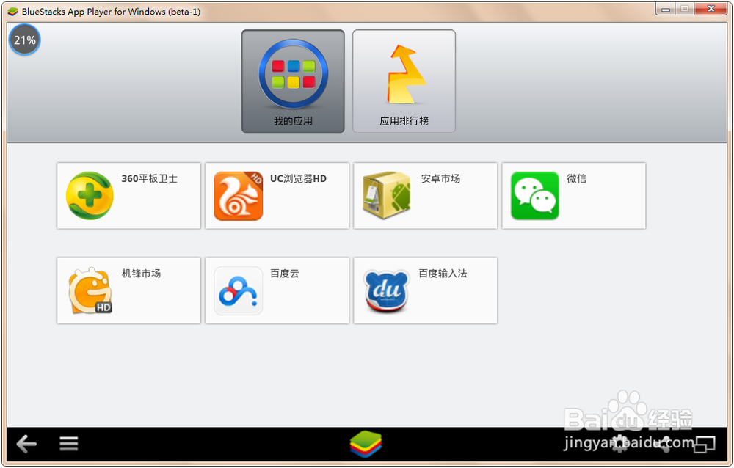Screen dimensions: 734x468
Task: Click the BlueStacks home logo
Action: [x=366, y=444]
